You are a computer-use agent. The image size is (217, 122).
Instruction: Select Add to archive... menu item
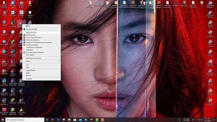[x=41, y=35]
